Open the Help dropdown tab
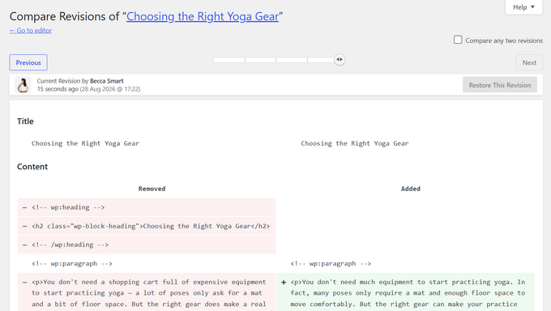The height and width of the screenshot is (311, 551). (x=523, y=7)
